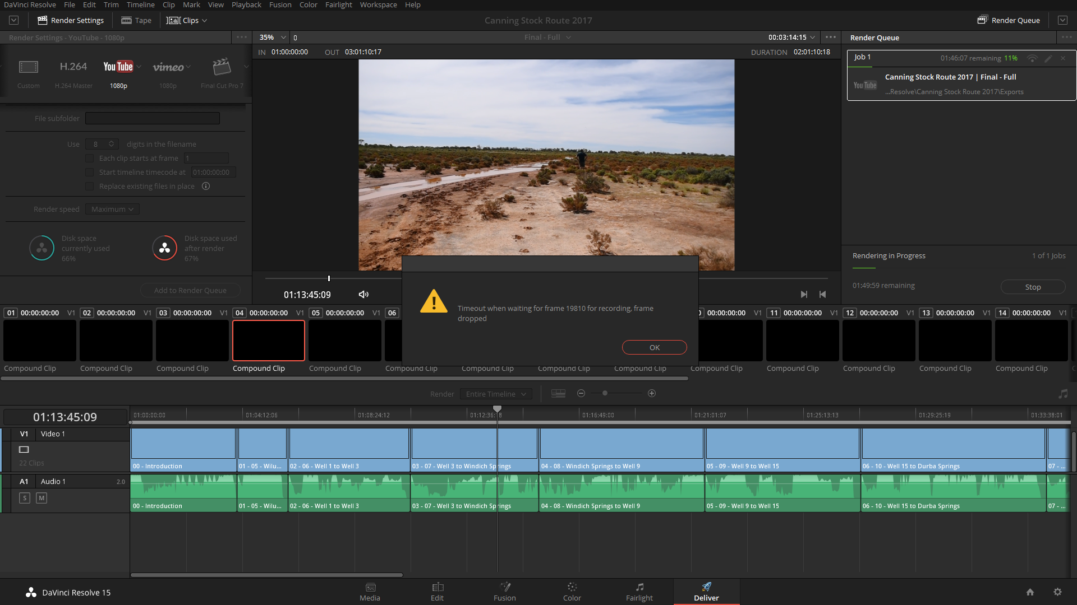
Task: Toggle audio mute speaker icon in viewer
Action: coord(363,295)
